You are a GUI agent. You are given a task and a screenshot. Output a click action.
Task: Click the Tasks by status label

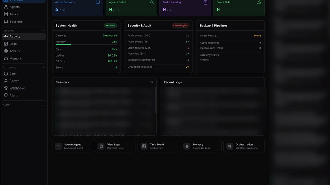point(209,55)
